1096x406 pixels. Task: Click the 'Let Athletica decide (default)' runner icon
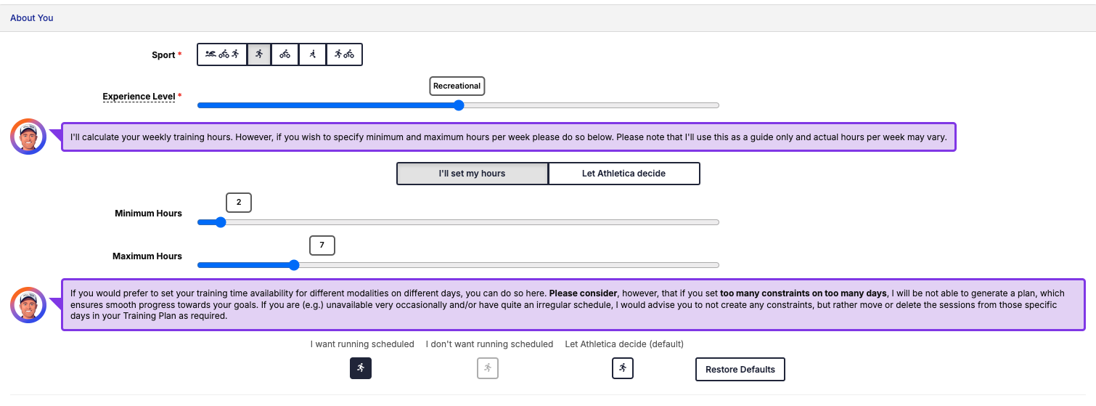[x=622, y=369]
